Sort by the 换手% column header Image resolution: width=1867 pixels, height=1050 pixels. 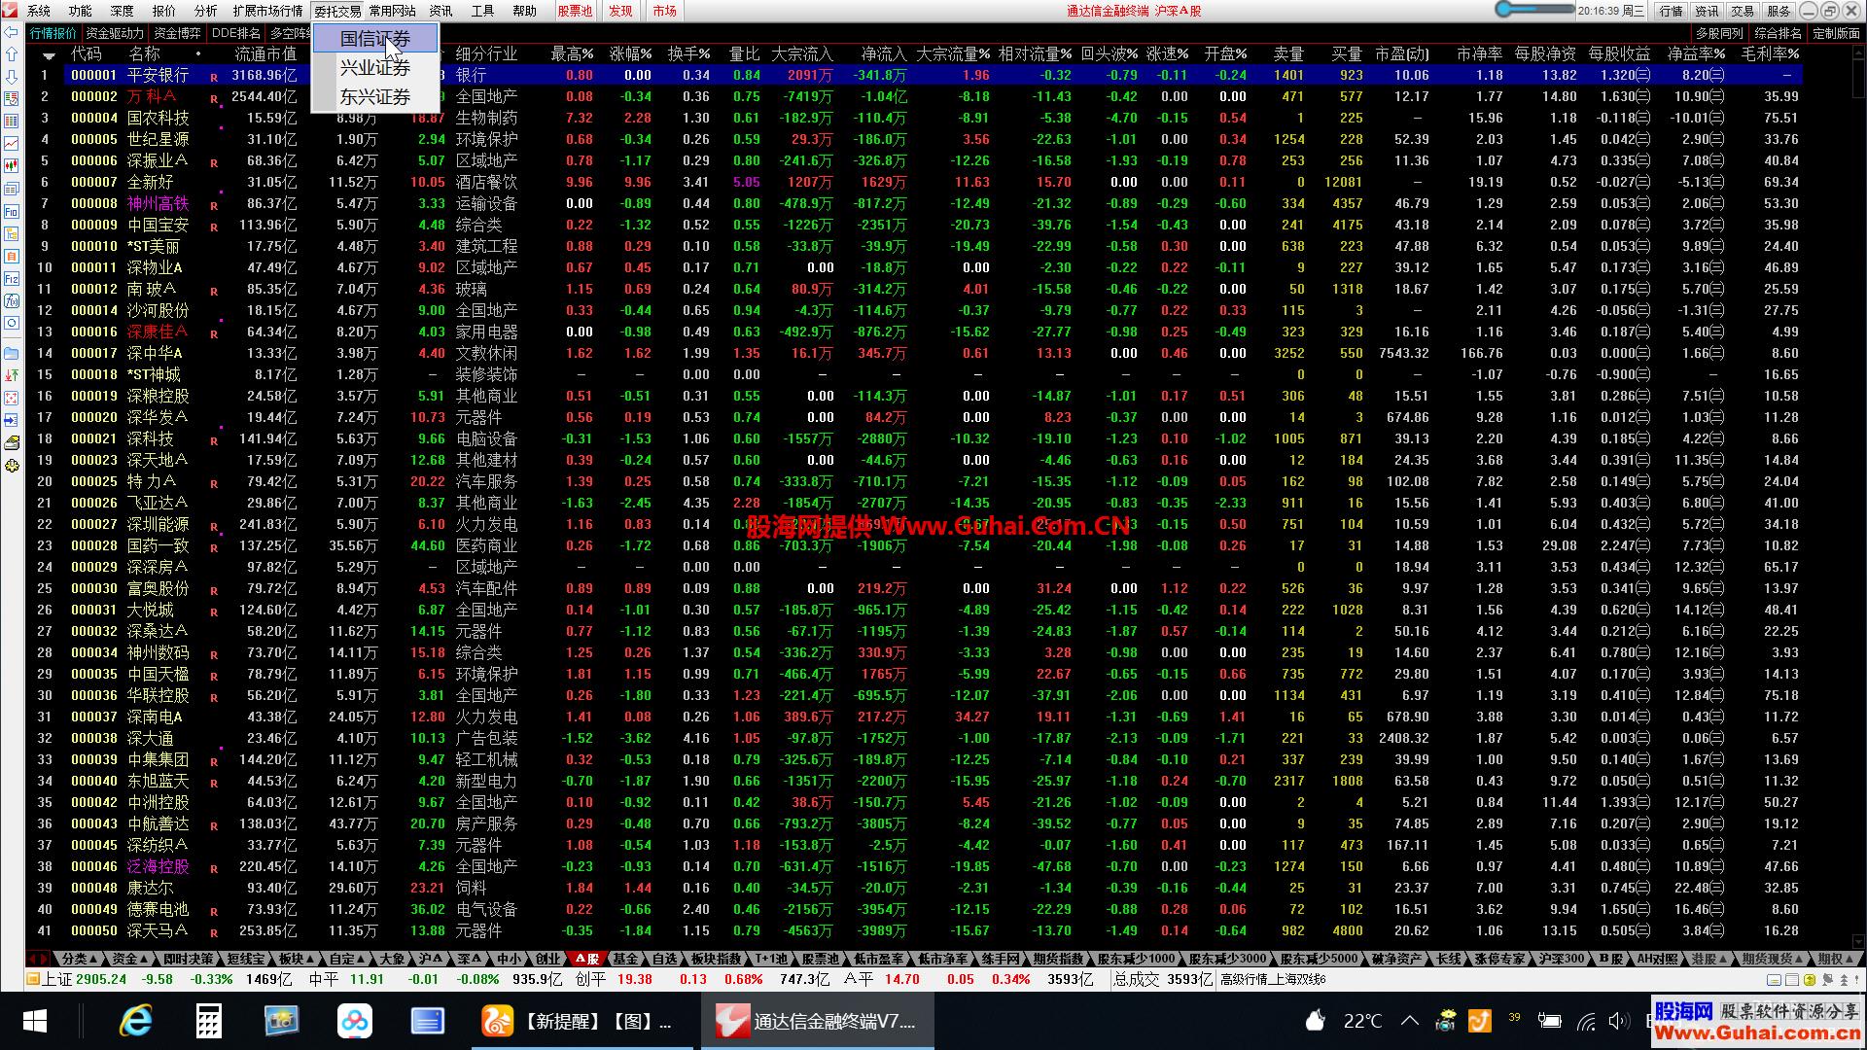click(x=688, y=54)
